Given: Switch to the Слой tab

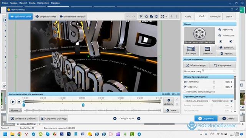Looking at the screenshot, I should point(201,16).
